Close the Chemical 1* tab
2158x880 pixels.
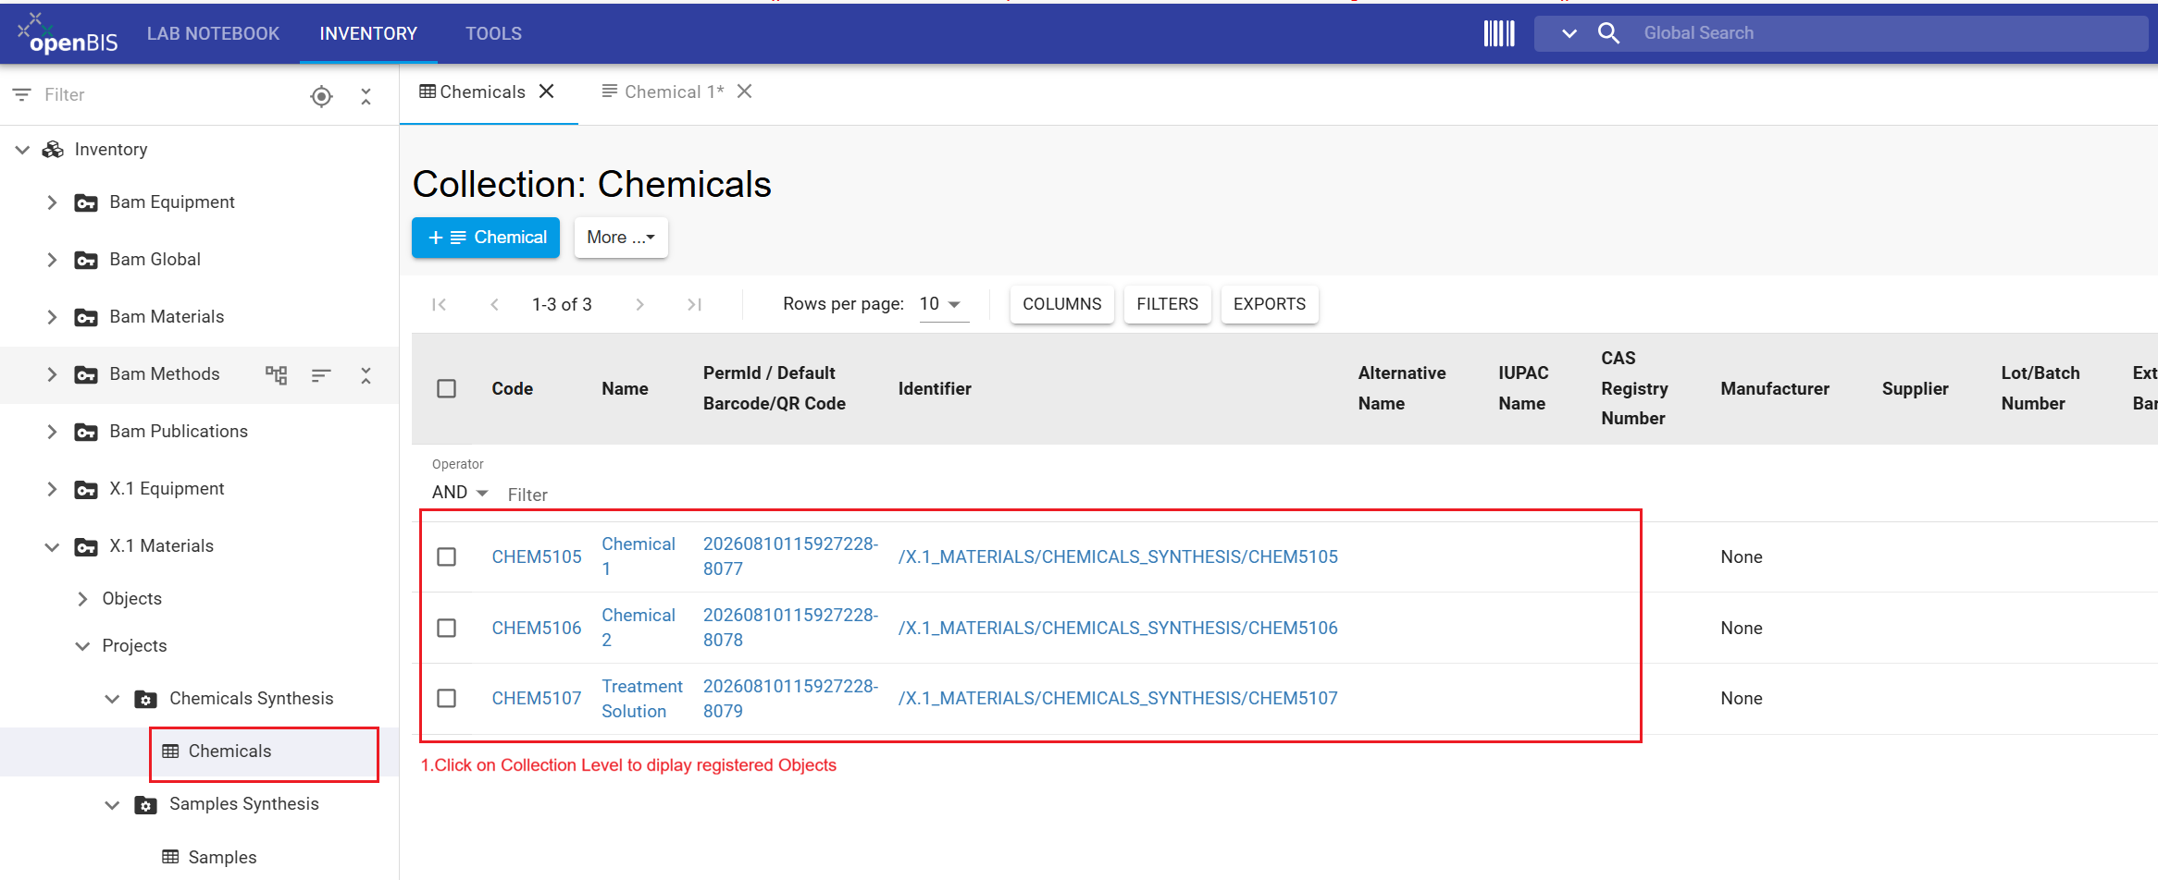[x=744, y=92]
